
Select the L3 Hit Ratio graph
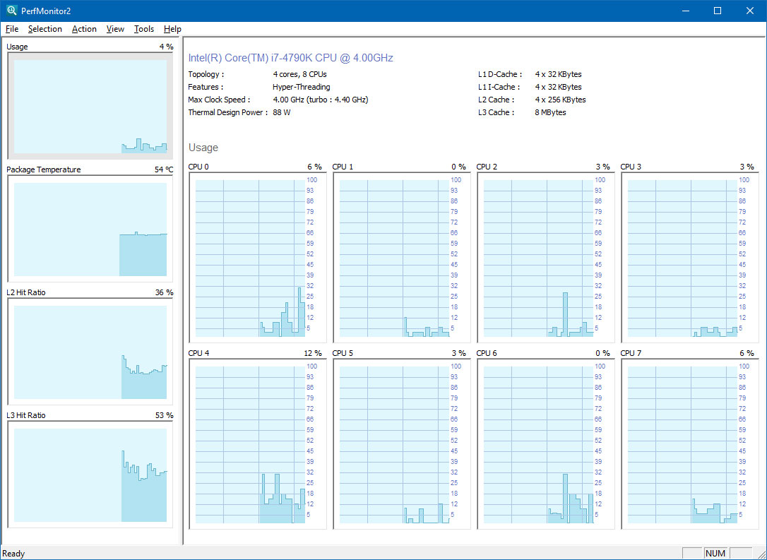[90, 475]
